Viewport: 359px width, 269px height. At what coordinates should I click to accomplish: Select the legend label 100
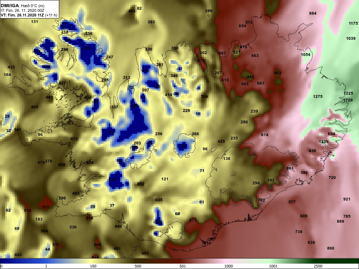[93, 266]
